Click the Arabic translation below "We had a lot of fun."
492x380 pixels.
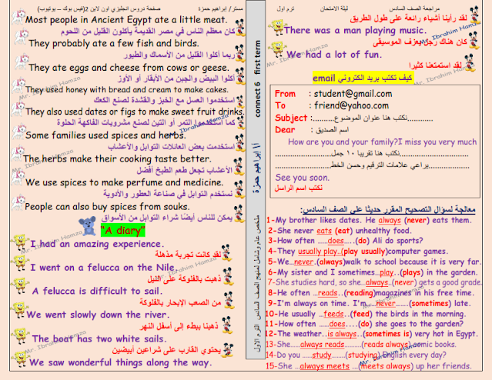pos(435,65)
